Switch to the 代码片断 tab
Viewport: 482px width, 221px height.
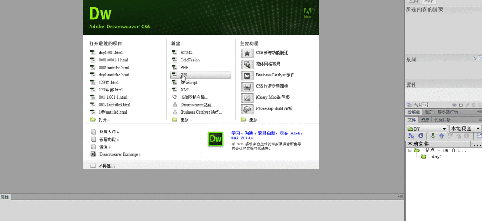(x=443, y=120)
